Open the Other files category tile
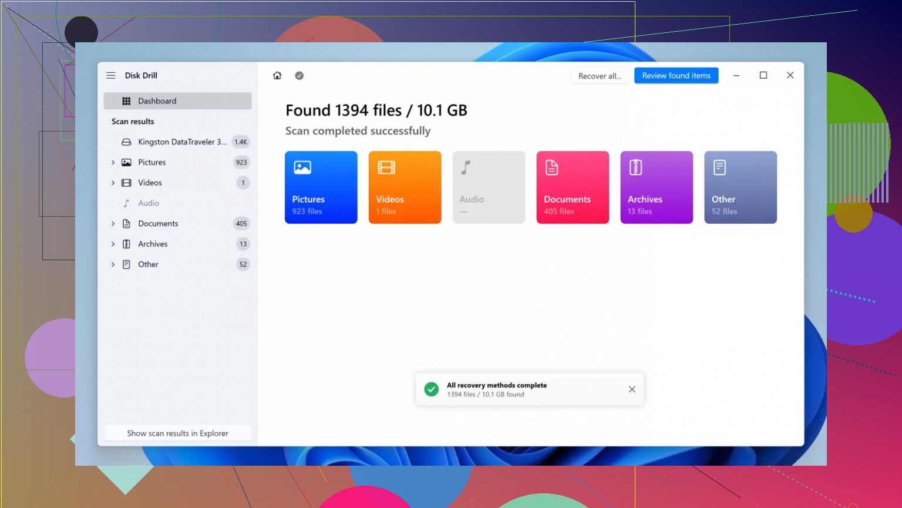Image resolution: width=902 pixels, height=508 pixels. click(740, 187)
